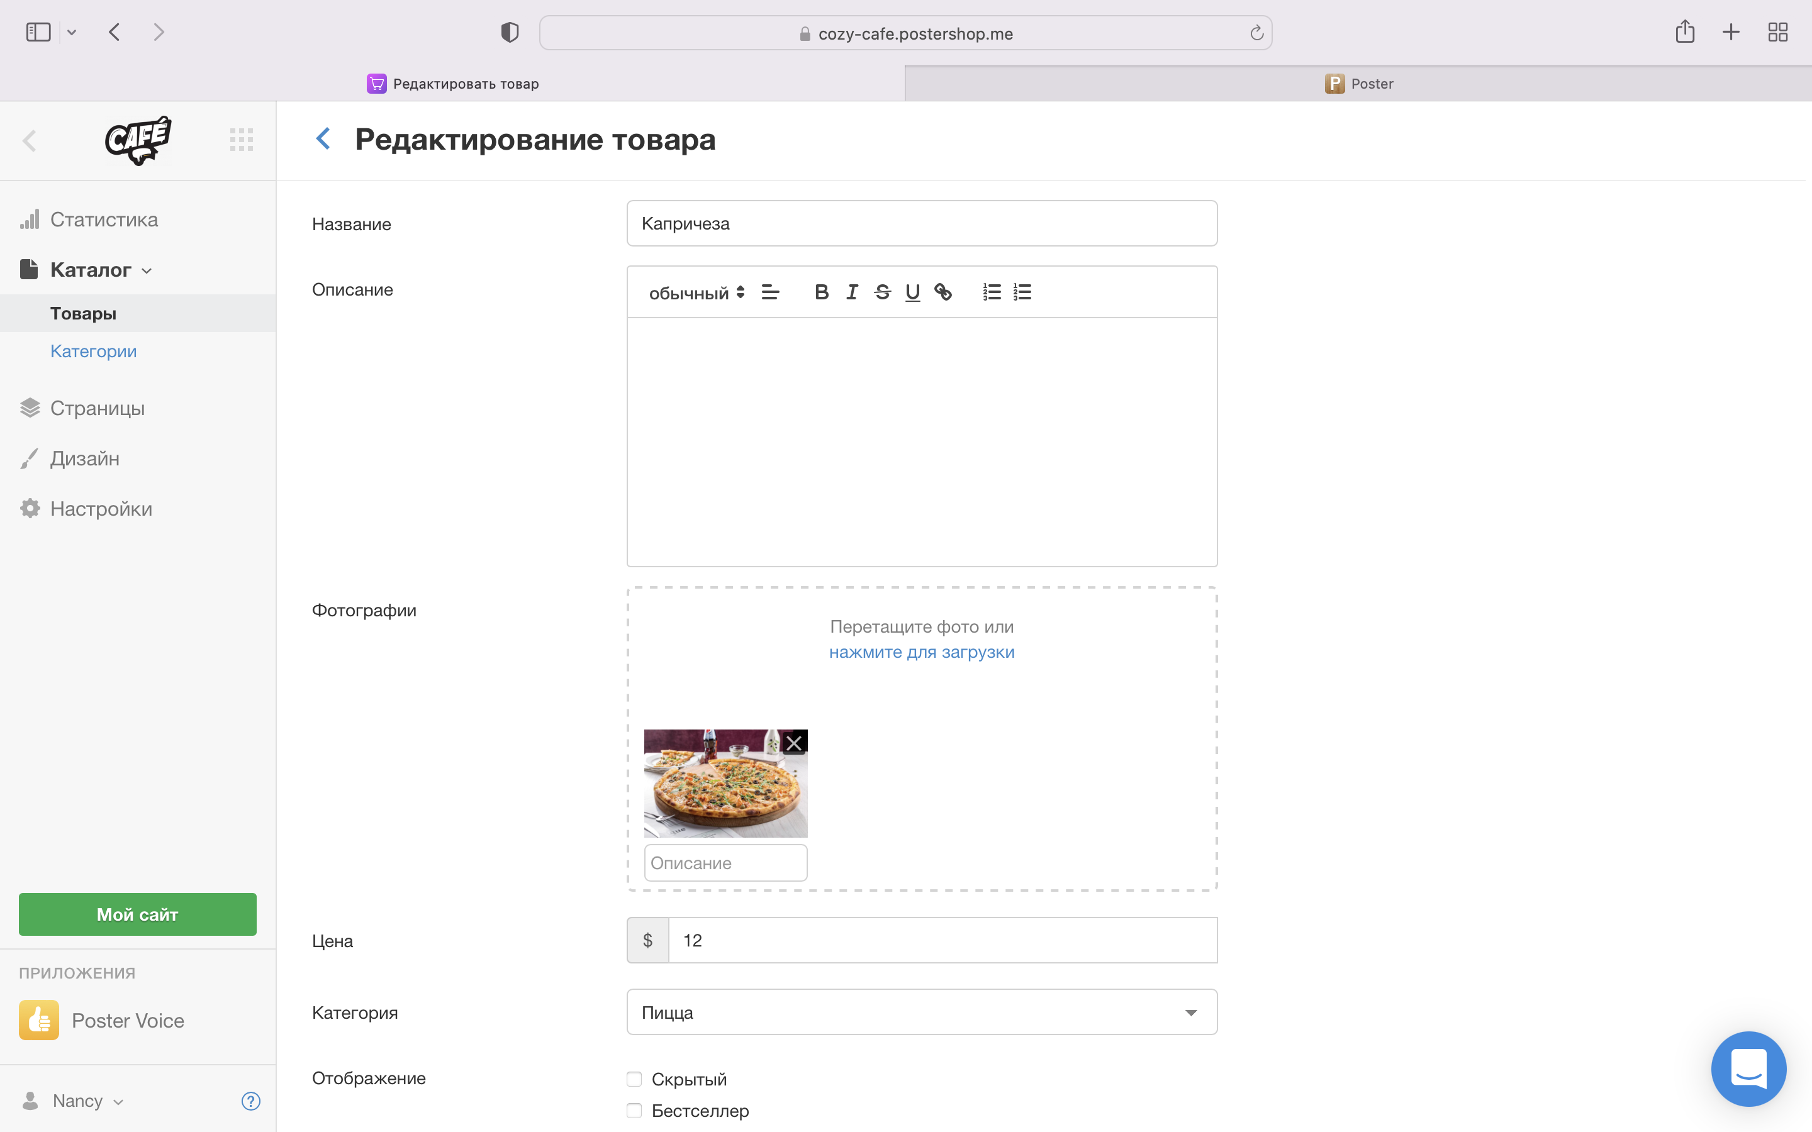Open text alignment options
1812x1132 pixels.
click(x=769, y=292)
